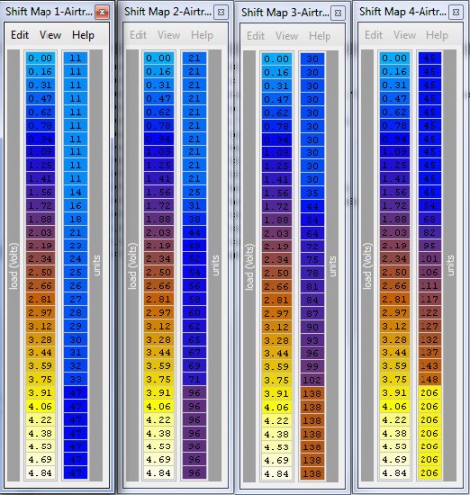Select the value 102 cell in Shift Map 3
The image size is (470, 495).
tap(312, 380)
